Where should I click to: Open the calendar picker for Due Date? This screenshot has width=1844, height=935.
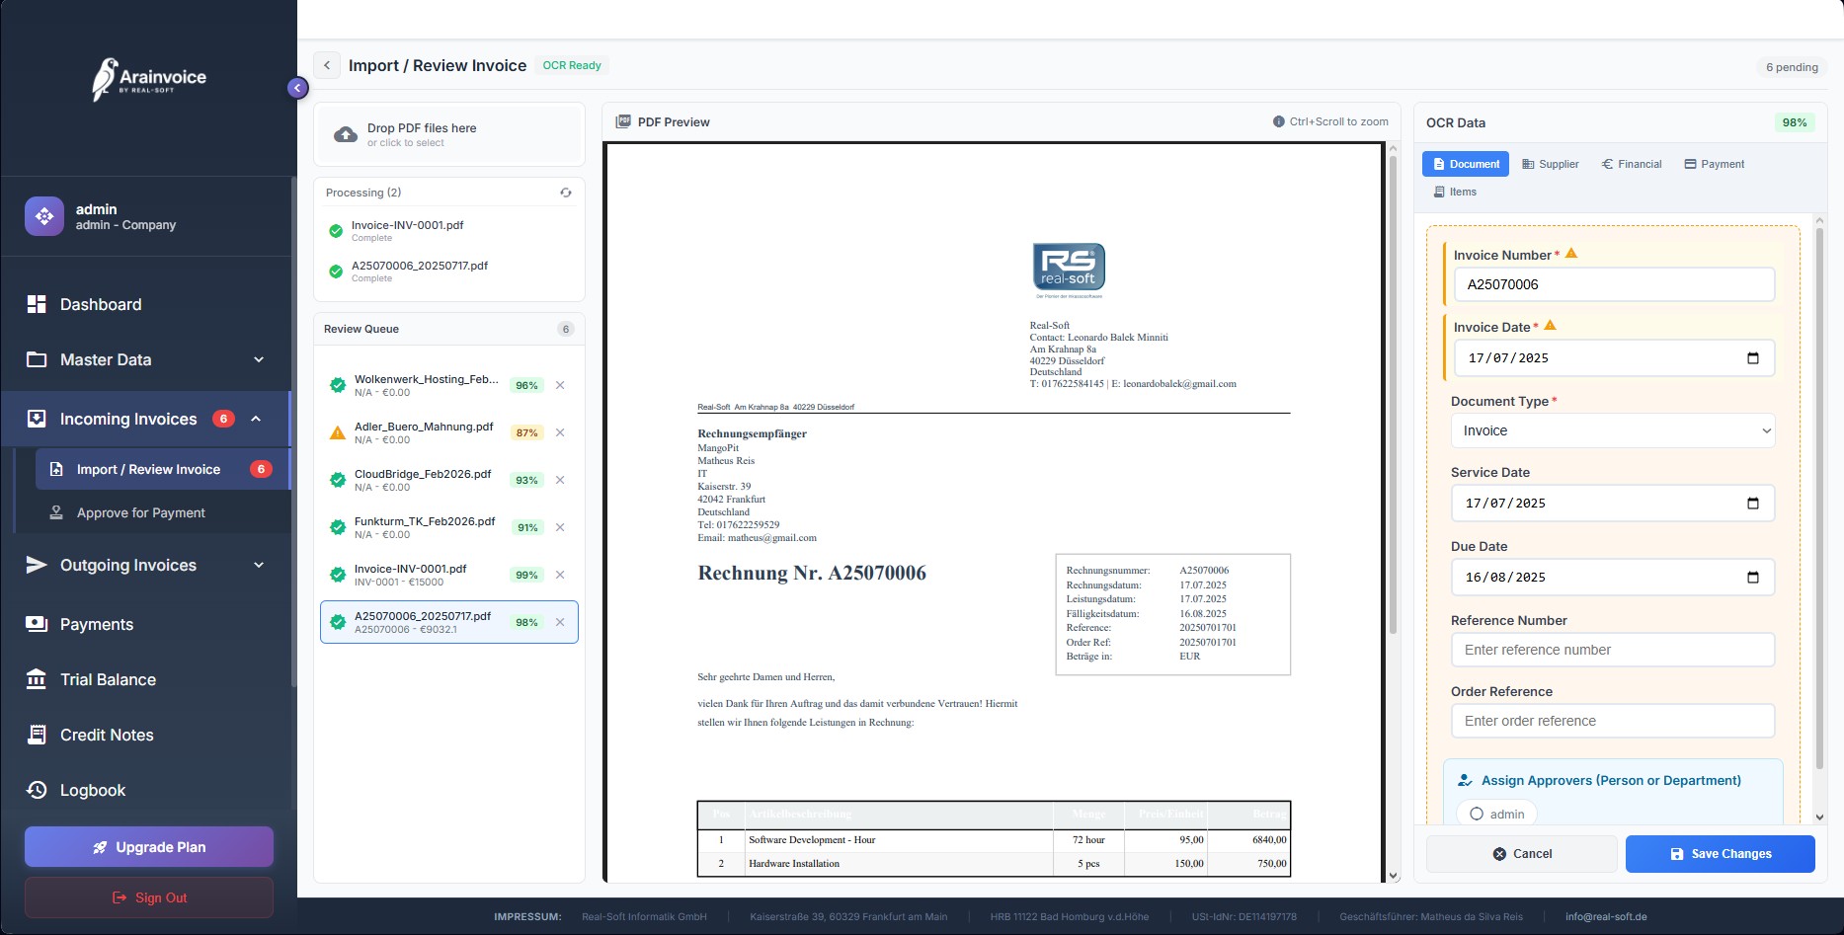click(x=1752, y=578)
